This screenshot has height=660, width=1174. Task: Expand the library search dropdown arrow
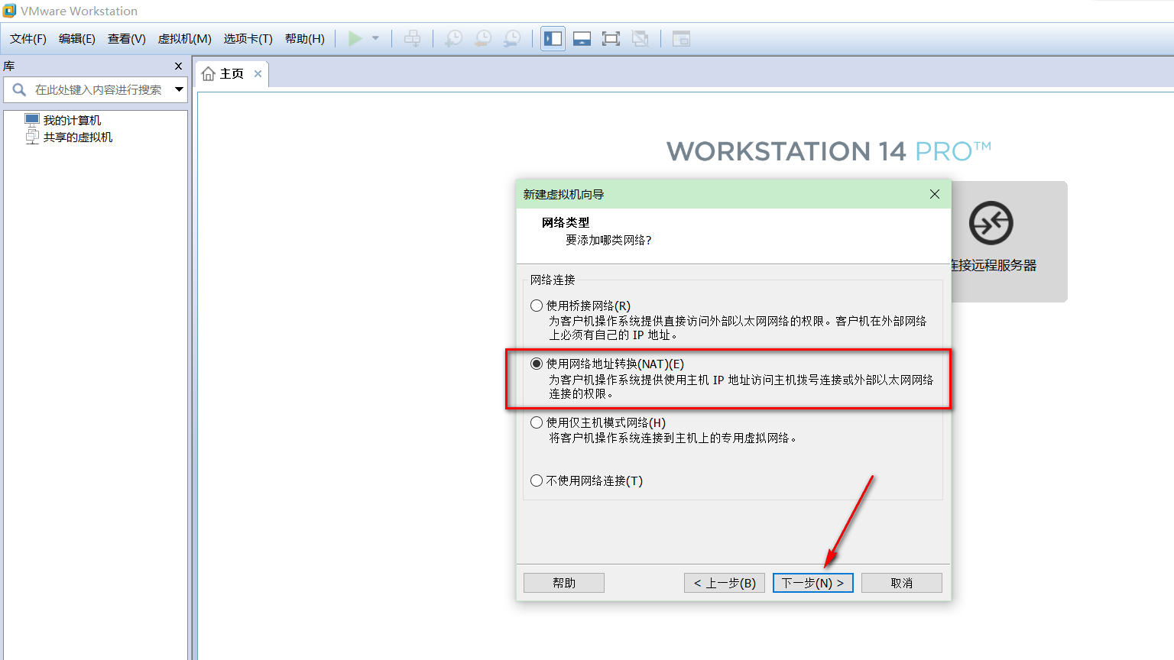coord(180,89)
